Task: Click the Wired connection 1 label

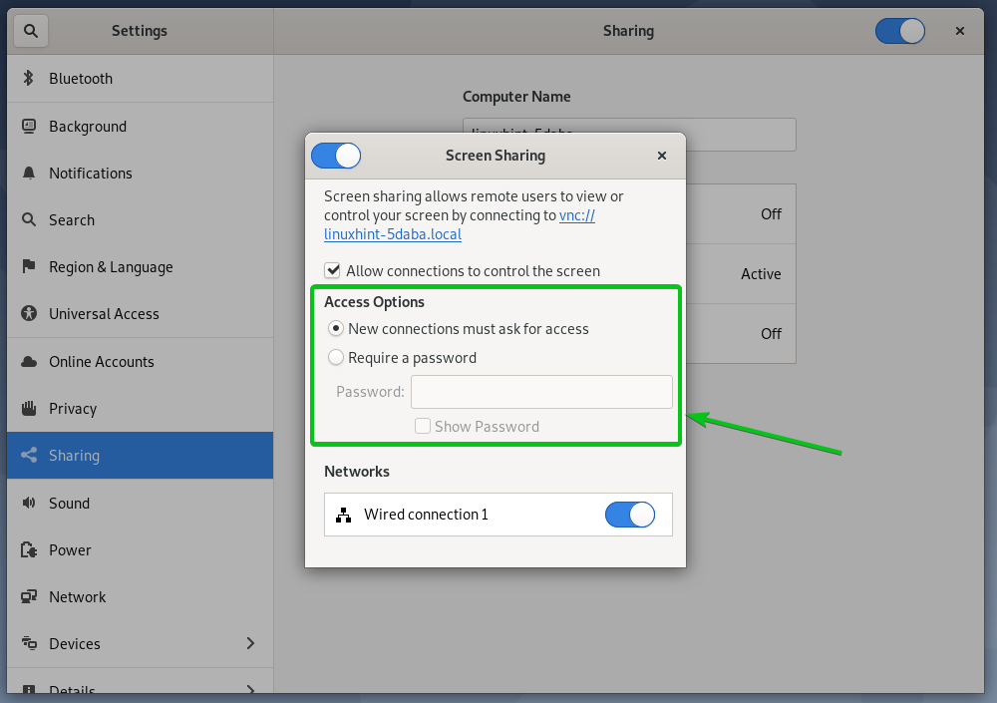Action: 426,515
